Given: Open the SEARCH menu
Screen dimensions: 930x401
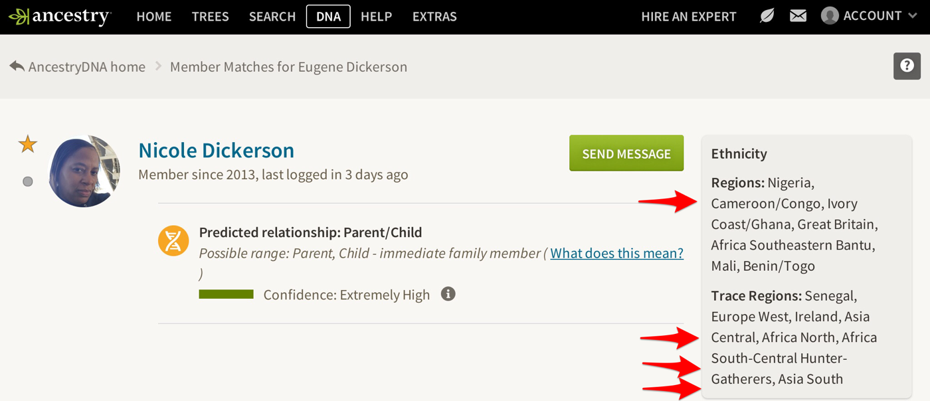Looking at the screenshot, I should (x=272, y=17).
